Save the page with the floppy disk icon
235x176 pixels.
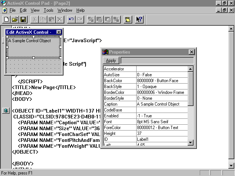[x=23, y=19]
